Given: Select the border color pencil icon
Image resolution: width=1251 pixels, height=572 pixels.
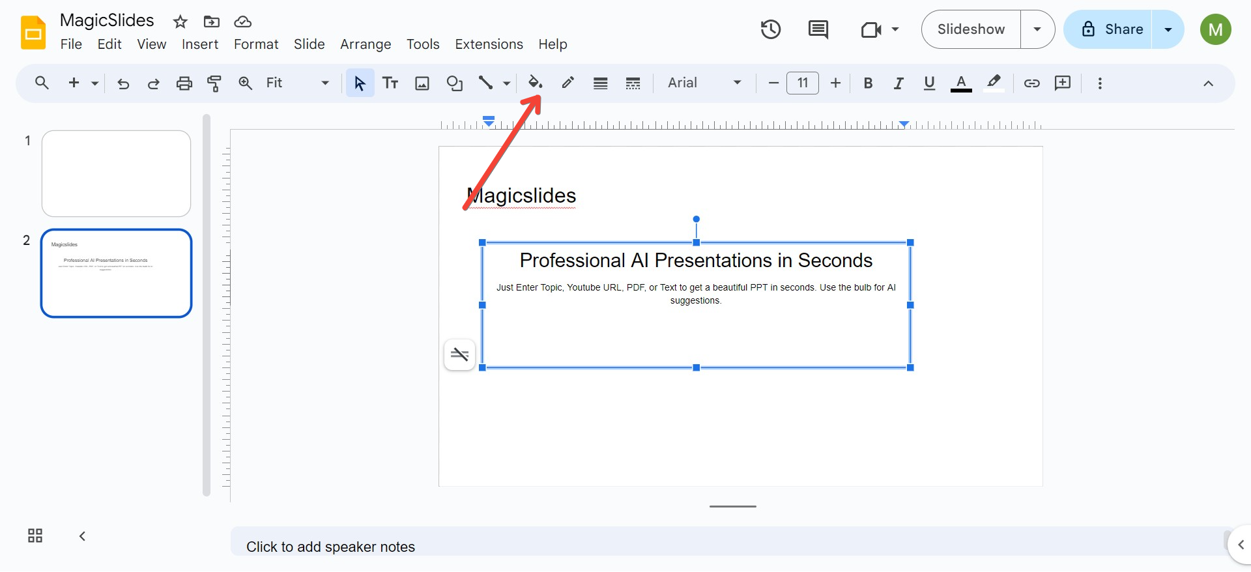Looking at the screenshot, I should coord(568,83).
